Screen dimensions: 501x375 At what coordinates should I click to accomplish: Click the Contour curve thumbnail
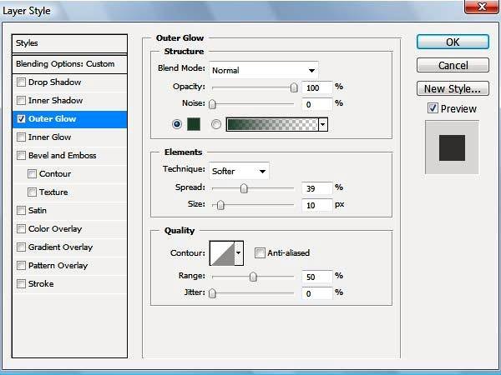point(221,252)
